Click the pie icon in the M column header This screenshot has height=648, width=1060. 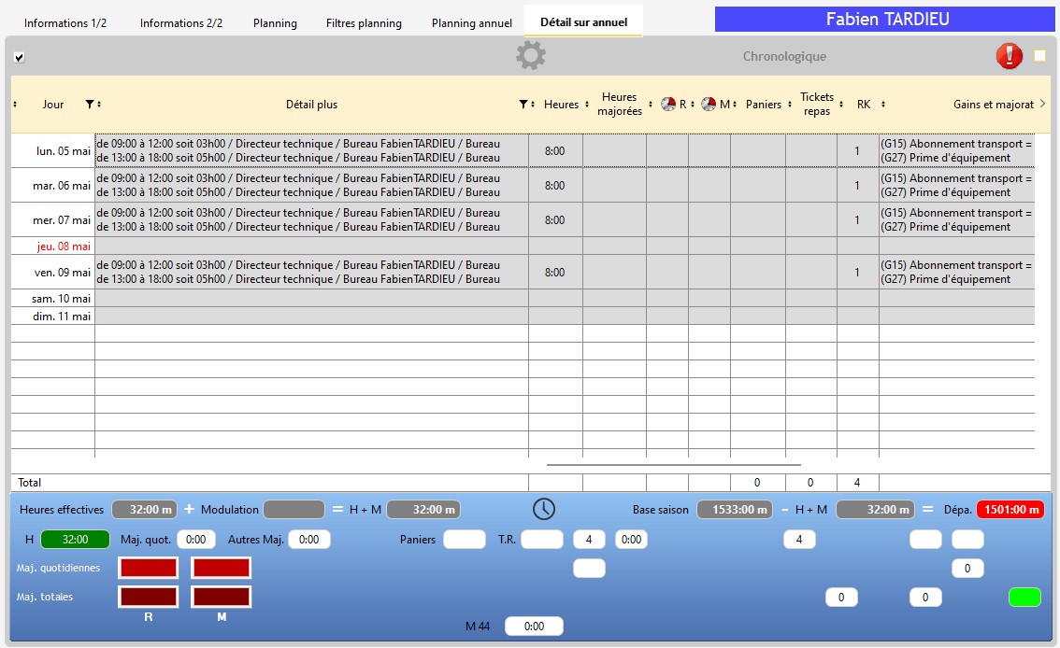(709, 105)
